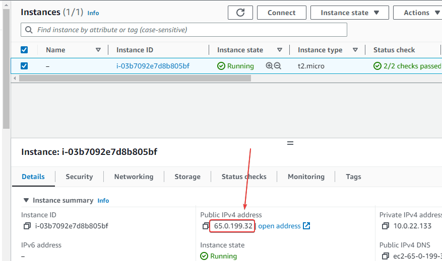Click the Running state in table row

coord(236,66)
